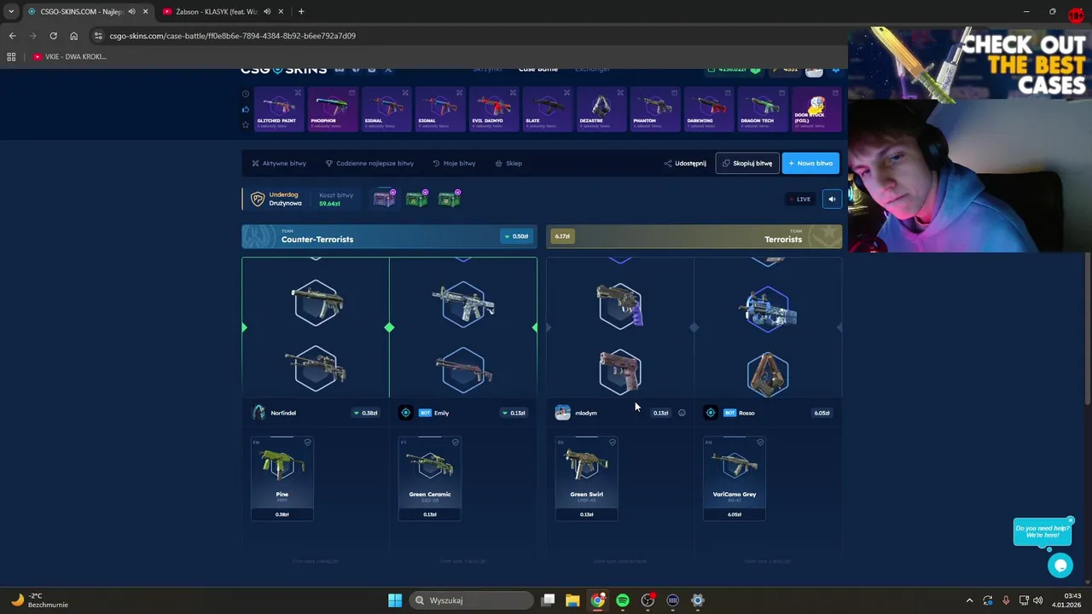Open Phosphor drop card
Screen dimensions: 1092x614
[332, 109]
